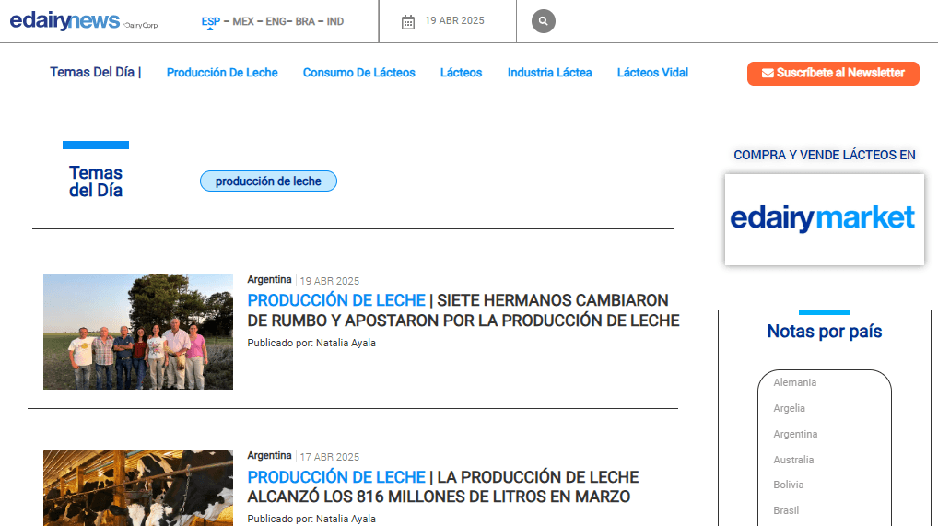Open Producción De Leche topic
Screen dimensions: 938x526
222,73
